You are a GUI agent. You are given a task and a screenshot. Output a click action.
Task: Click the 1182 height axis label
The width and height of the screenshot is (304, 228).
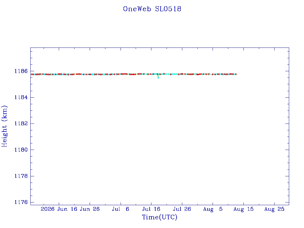21,123
